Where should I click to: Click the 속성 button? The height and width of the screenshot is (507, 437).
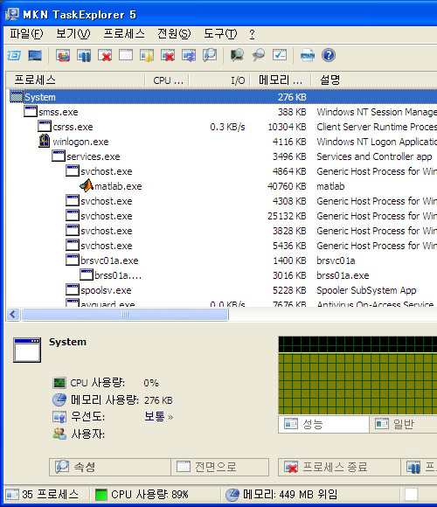point(110,467)
